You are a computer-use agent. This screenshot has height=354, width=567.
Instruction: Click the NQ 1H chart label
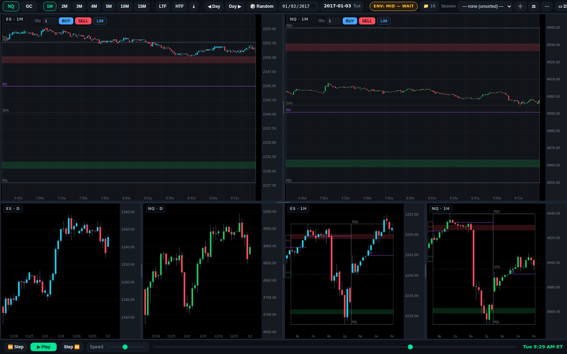(440, 209)
